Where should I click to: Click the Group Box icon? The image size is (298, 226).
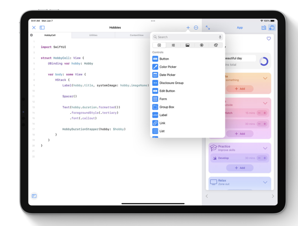(155, 107)
